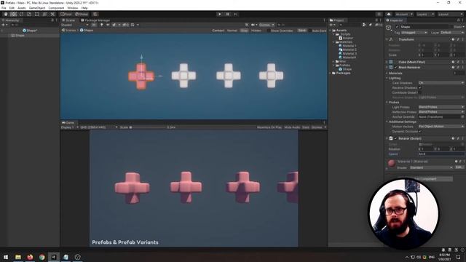Click Maximize On Play button
Screen dimensions: 466x262
tap(269, 127)
